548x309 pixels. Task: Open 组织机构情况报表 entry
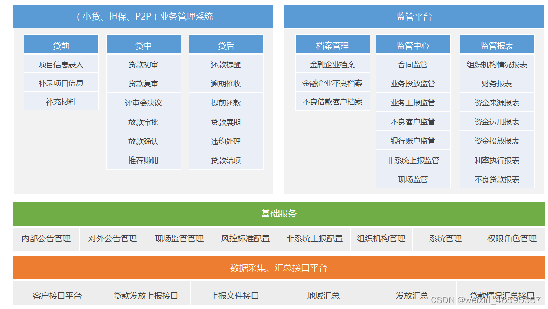click(497, 64)
